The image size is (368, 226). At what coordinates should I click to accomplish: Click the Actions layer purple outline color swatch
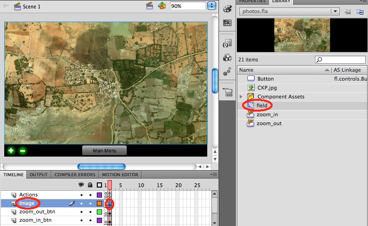[99, 195]
